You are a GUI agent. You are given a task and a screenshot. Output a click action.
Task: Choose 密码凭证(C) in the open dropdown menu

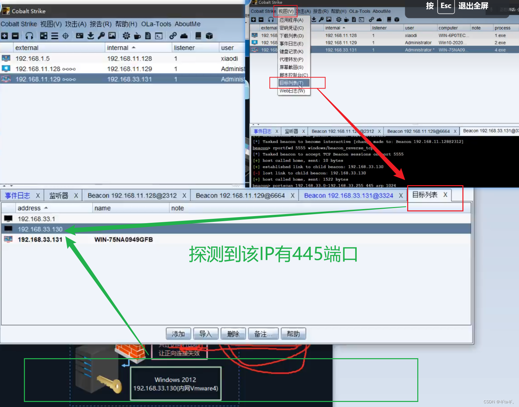point(294,28)
